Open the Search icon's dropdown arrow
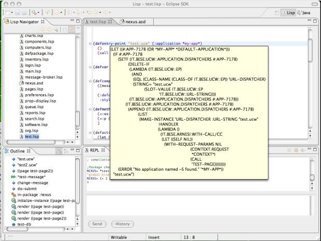 (38, 12)
